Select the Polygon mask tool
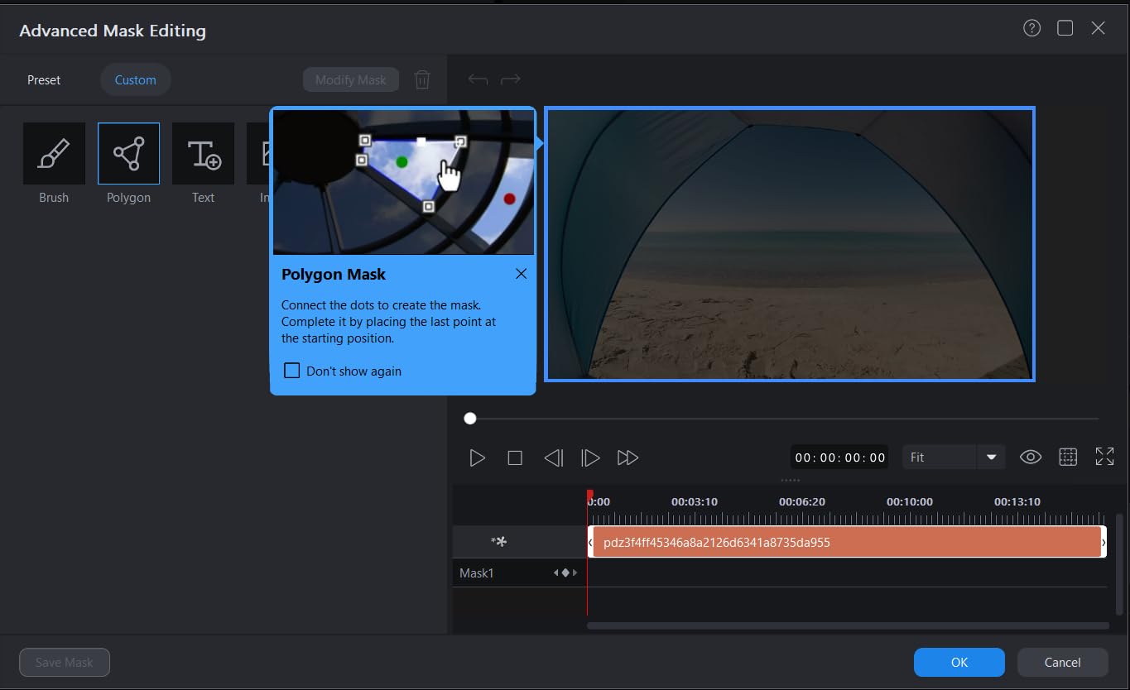This screenshot has width=1130, height=690. (x=128, y=154)
